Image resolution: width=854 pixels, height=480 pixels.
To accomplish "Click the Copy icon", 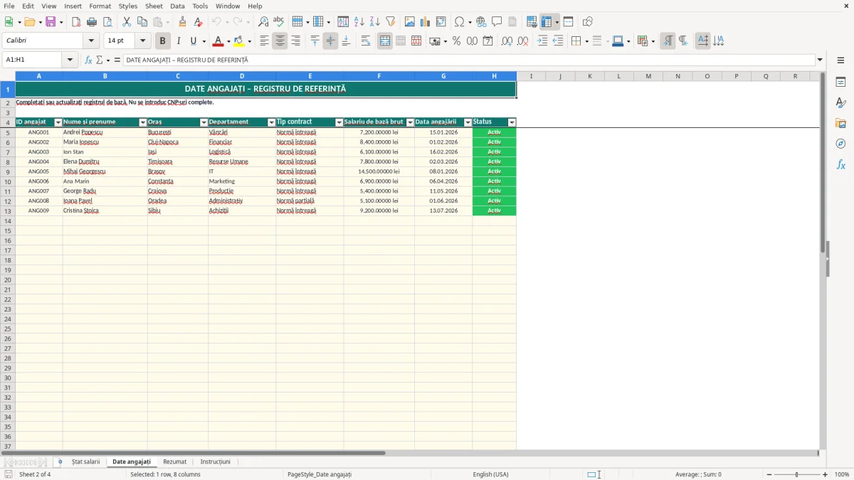I will click(x=142, y=22).
